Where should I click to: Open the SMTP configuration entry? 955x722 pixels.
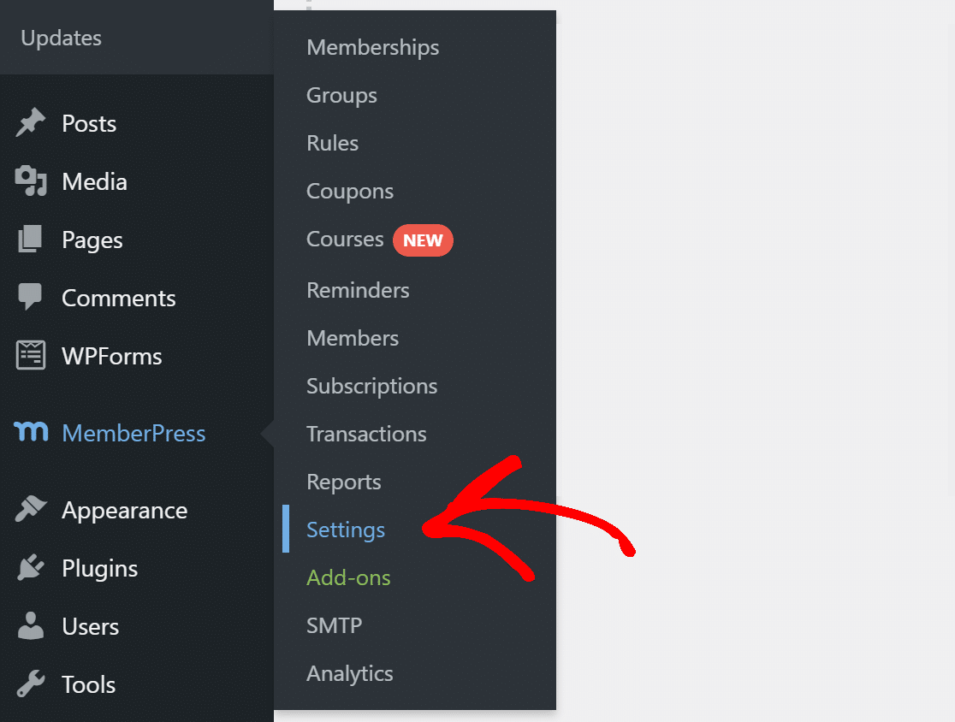tap(334, 625)
